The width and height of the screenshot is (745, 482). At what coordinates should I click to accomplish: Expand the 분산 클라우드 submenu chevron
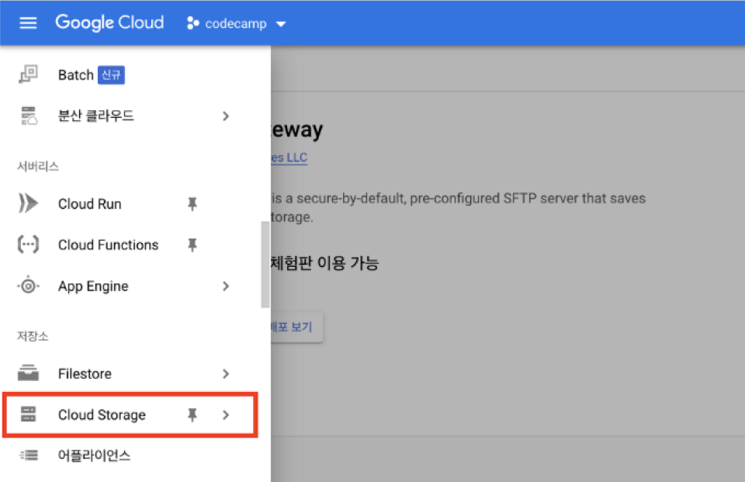pos(226,116)
